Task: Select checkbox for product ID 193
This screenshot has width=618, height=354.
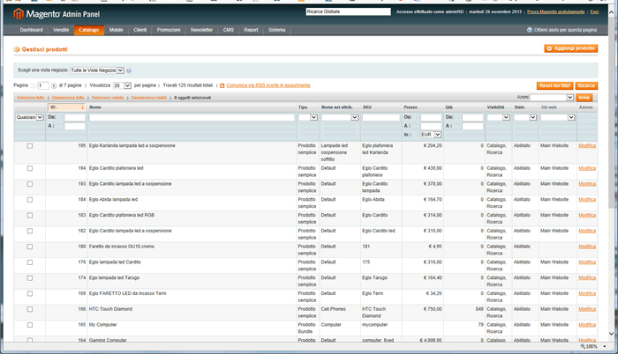Action: [30, 184]
